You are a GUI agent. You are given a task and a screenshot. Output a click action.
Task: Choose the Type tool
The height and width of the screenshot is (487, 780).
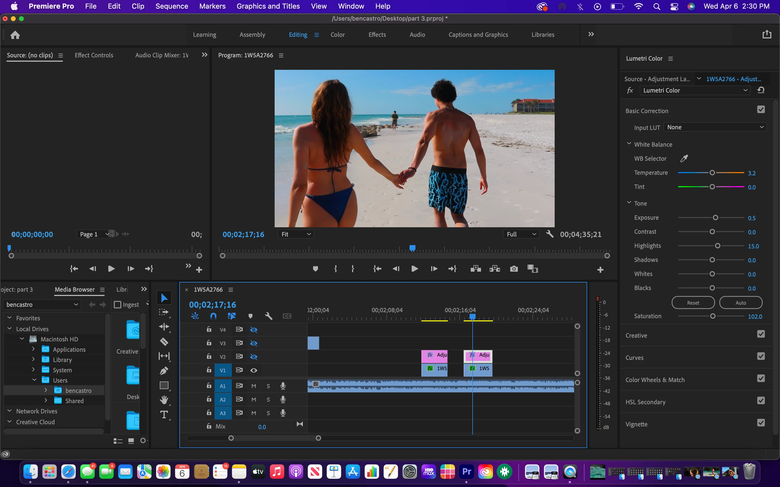coord(164,414)
